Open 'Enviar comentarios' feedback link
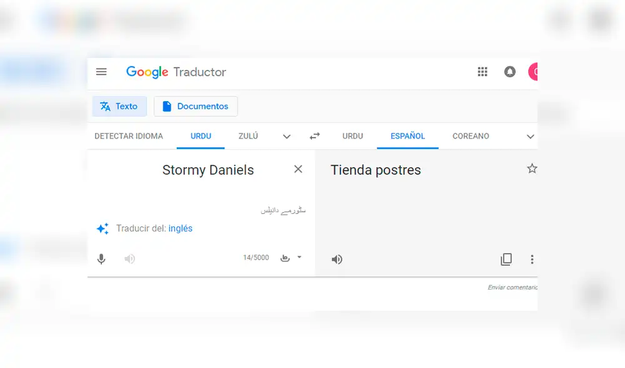Screen dimensions: 625x368 (512, 287)
